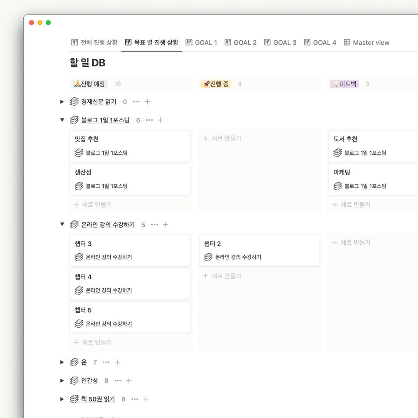
Task: Open more options for 온라인 강의 수강하기 group
Action: (x=155, y=225)
